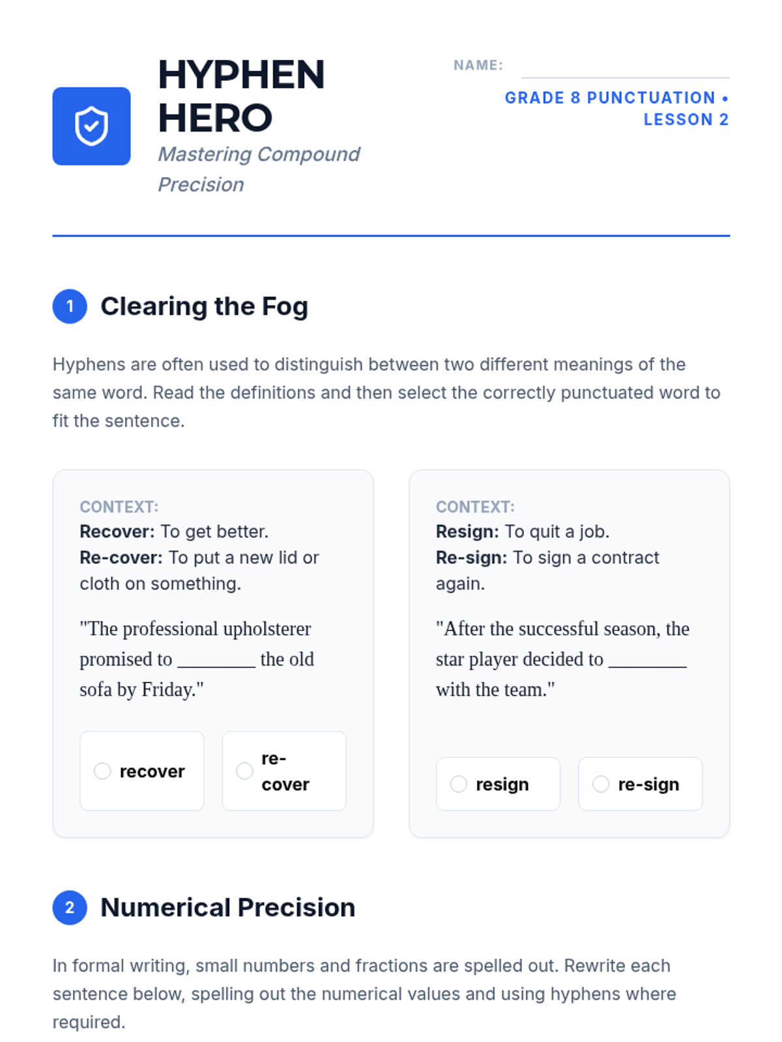This screenshot has height=1042, width=782.
Task: Click the "Mastering Compound Precision" subtitle
Action: pos(258,169)
